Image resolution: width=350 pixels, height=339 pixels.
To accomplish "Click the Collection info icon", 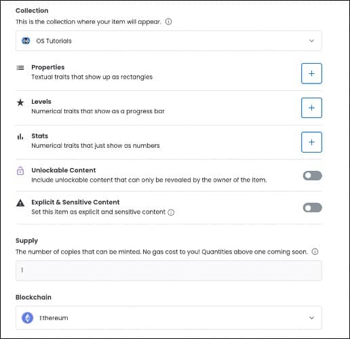I will tap(168, 22).
